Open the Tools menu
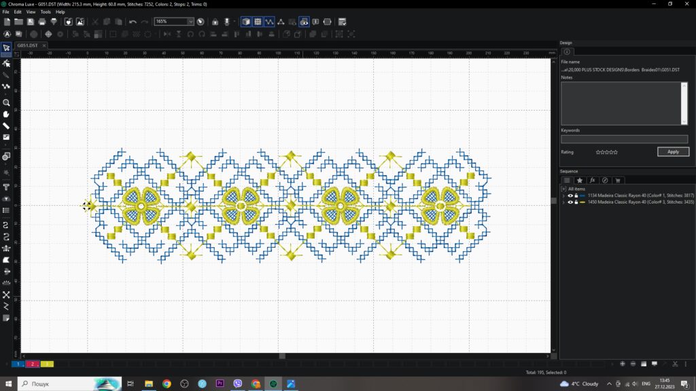The width and height of the screenshot is (696, 391). pyautogui.click(x=46, y=12)
